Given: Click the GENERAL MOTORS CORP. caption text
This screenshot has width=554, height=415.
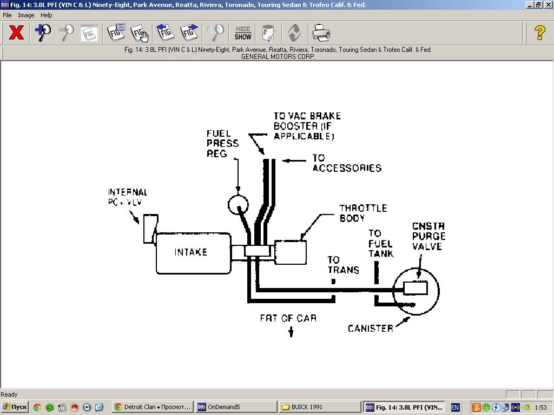Looking at the screenshot, I should [278, 56].
